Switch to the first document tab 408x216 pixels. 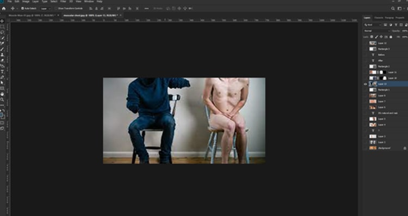[x=32, y=15]
